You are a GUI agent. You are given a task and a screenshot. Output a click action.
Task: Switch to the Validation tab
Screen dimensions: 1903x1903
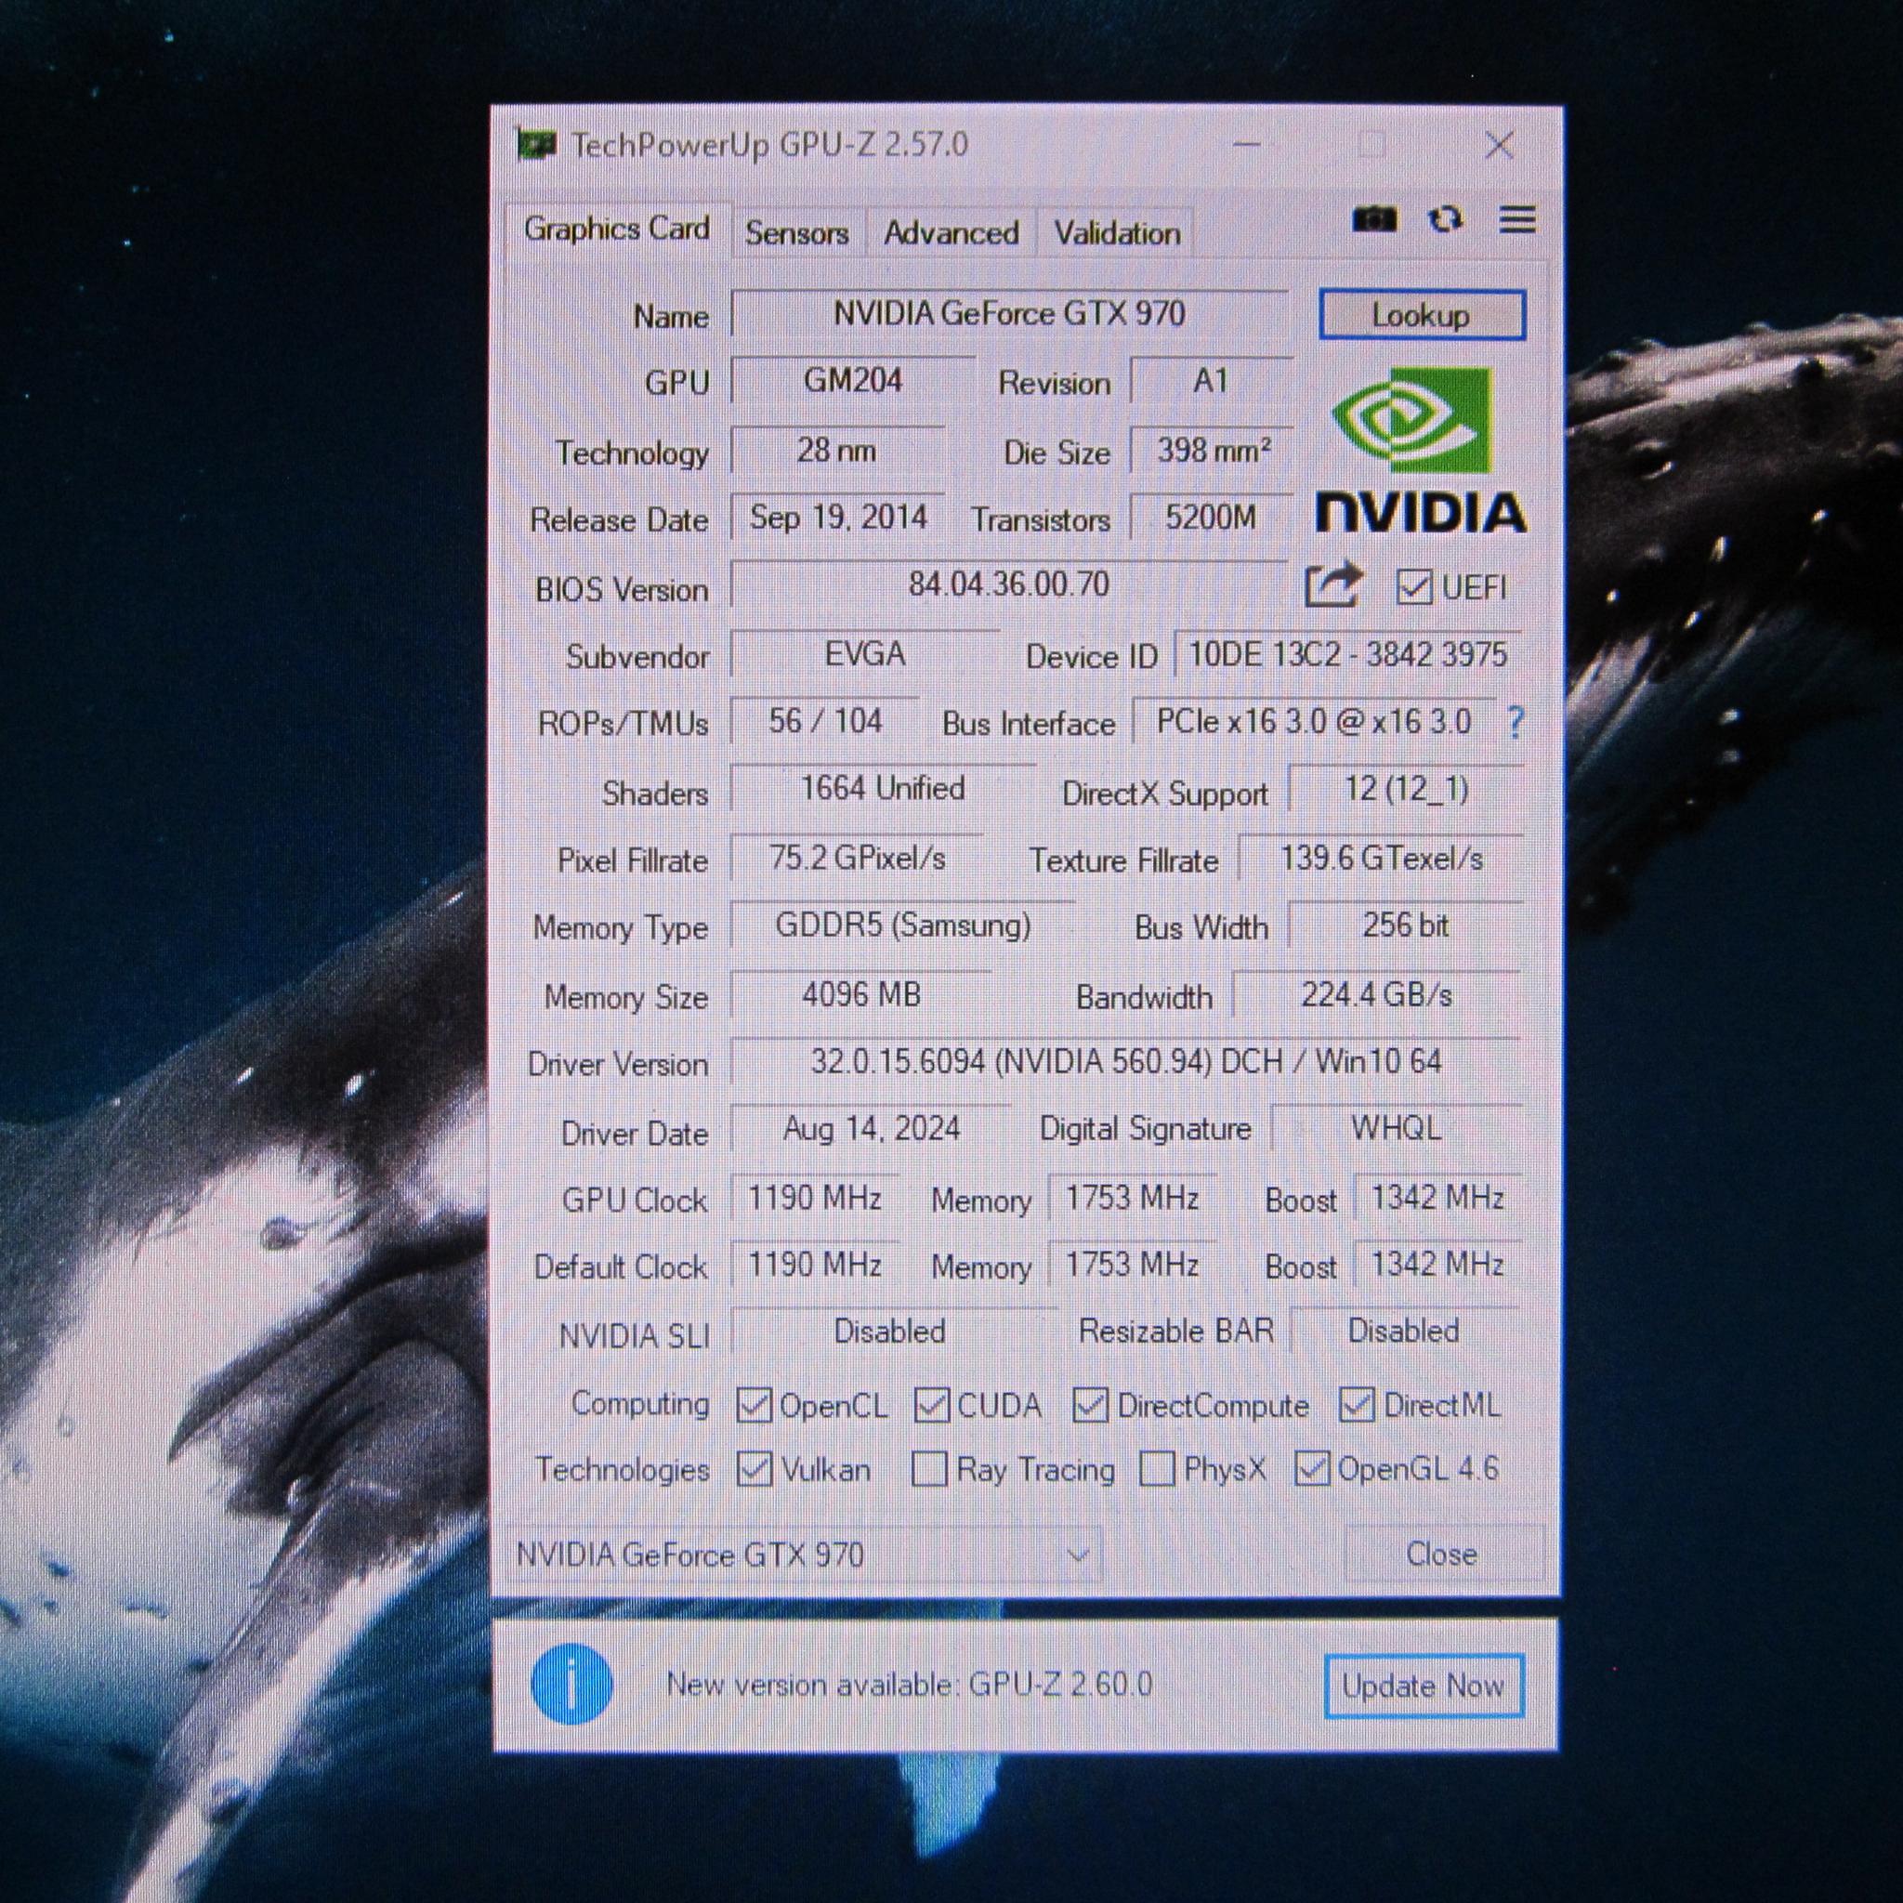pos(1117,232)
